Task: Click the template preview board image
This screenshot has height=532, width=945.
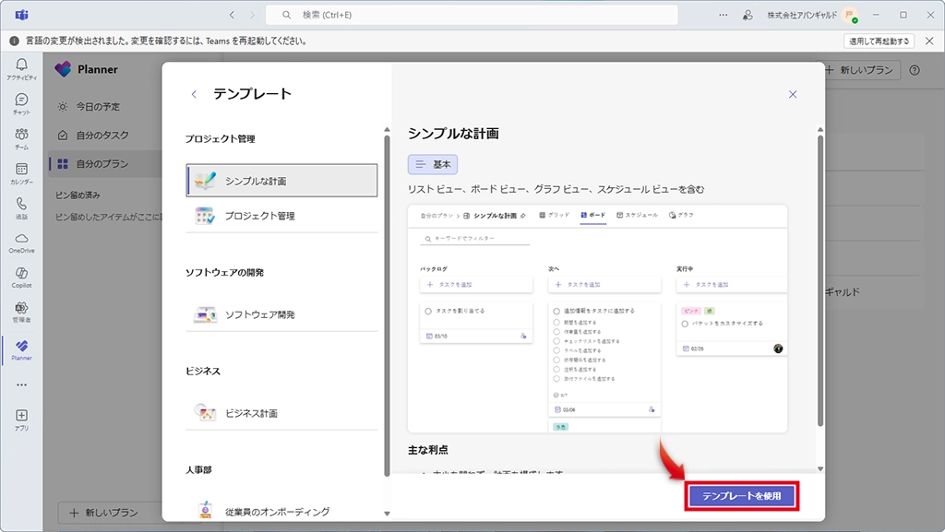Action: (x=597, y=318)
